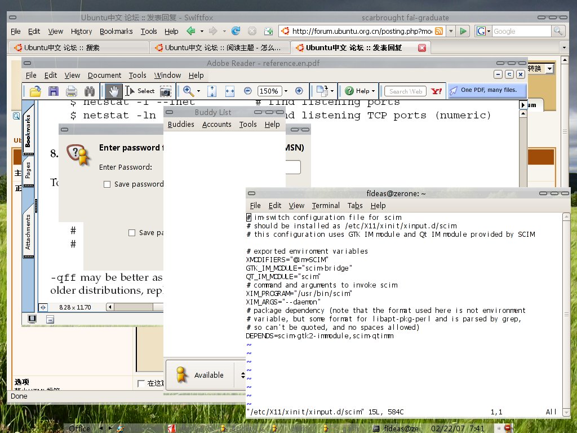Click the green Go arrow beside the address bar
577x433 pixels.
tap(463, 32)
